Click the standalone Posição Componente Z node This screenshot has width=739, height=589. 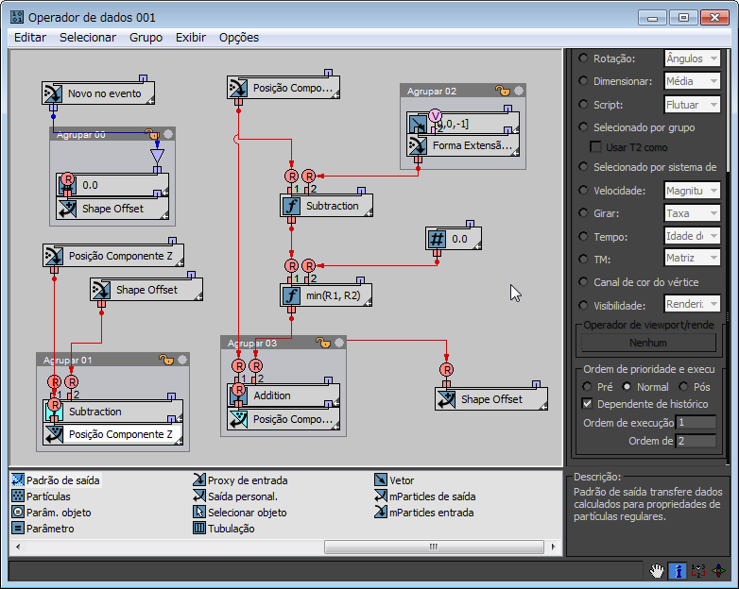pos(113,256)
